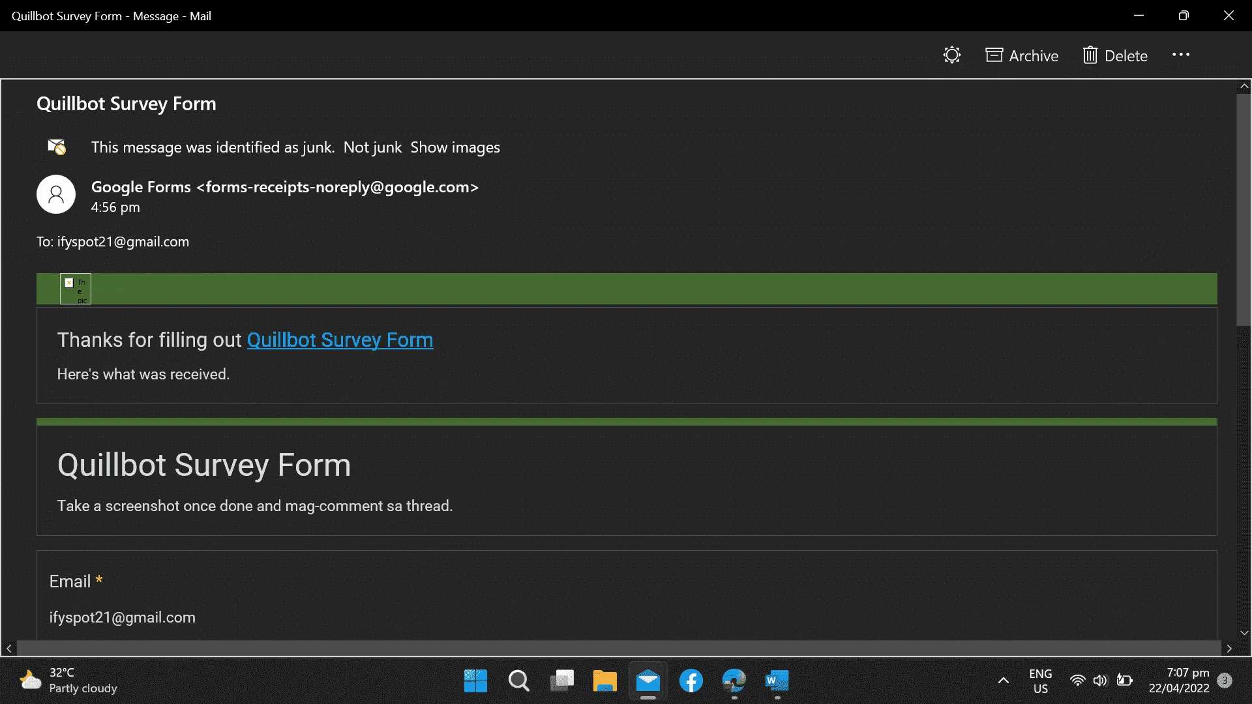The image size is (1252, 704).
Task: Click the horizontal scroll left arrow
Action: 9,649
